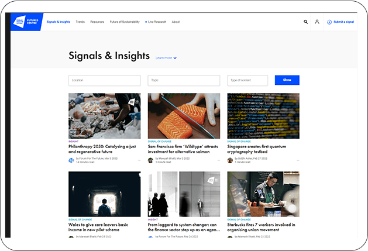Viewport: 368px width, 251px height.
Task: Go to Future of Sustainability
Action: (125, 22)
